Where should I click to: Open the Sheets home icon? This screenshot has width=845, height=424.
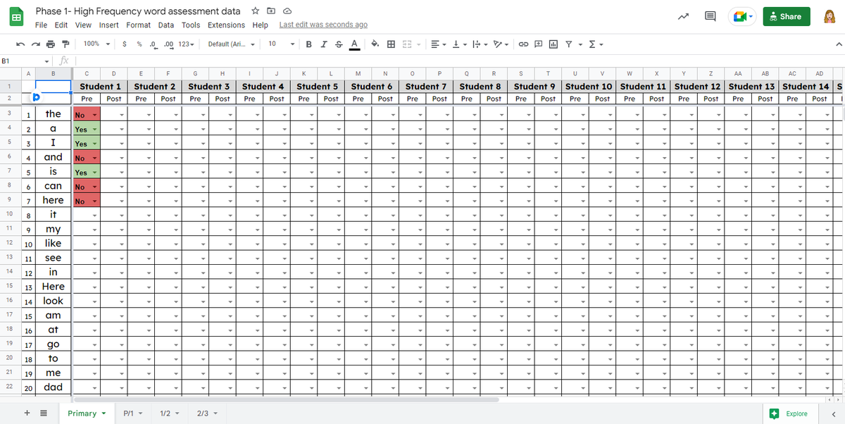click(16, 16)
